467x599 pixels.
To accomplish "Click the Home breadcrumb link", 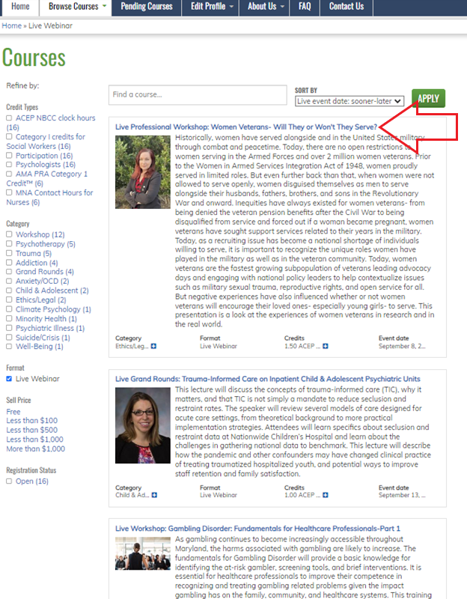I will pyautogui.click(x=12, y=25).
